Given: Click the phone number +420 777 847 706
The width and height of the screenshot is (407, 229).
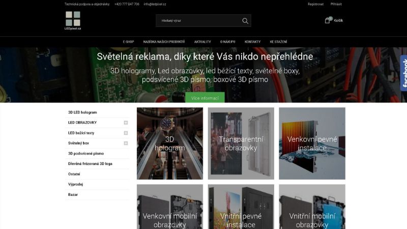Looking at the screenshot, I should pos(127,4).
